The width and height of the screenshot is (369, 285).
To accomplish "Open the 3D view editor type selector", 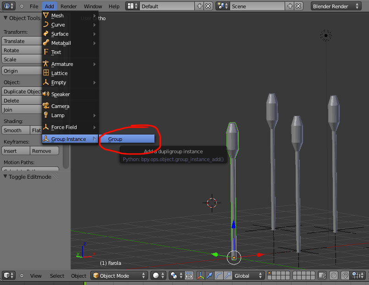I will coord(8,275).
